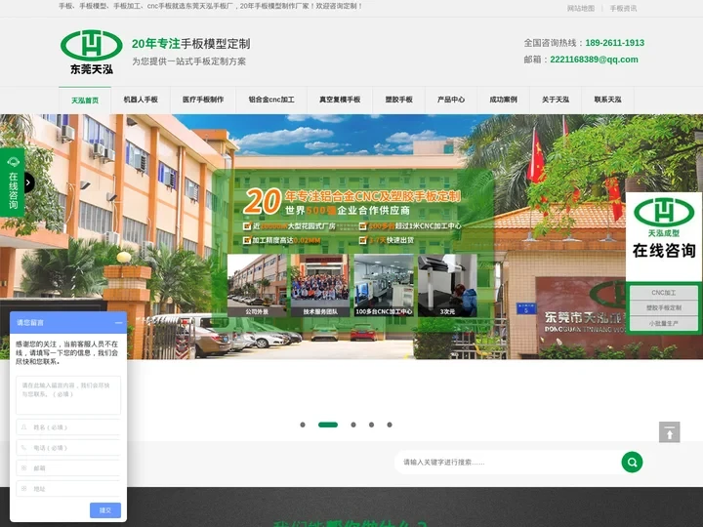Submit the message form with 提交 button

pyautogui.click(x=105, y=510)
